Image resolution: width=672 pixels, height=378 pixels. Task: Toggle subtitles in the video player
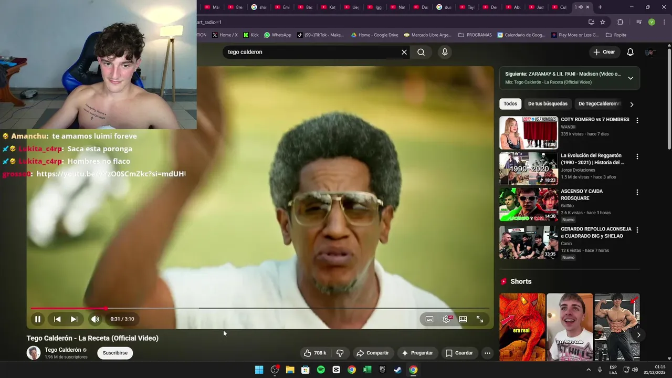click(x=429, y=319)
